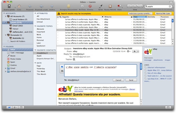Click the Inoltra forward icon
Viewport: 176px width, 113px height.
pyautogui.click(x=52, y=6)
